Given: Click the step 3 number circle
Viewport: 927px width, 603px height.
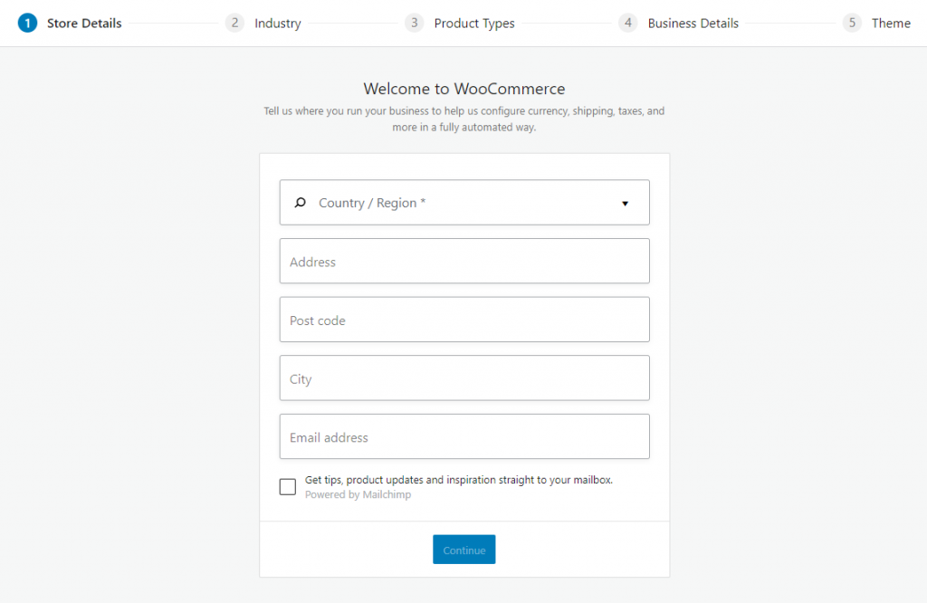Looking at the screenshot, I should point(415,24).
